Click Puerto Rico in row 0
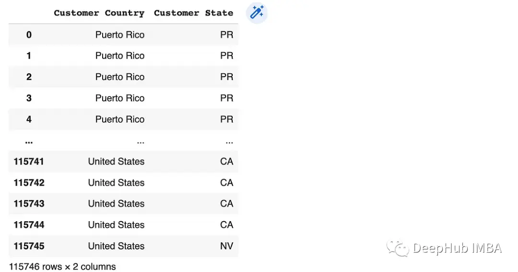Viewport: 518px width, 272px height. 119,35
